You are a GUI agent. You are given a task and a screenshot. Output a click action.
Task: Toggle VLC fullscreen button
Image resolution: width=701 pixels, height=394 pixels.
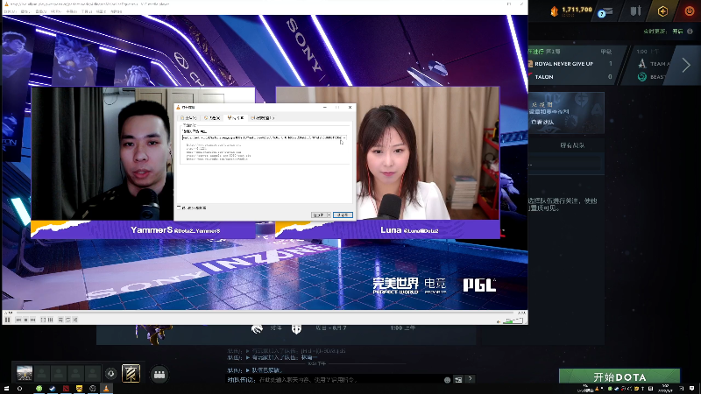pyautogui.click(x=43, y=320)
